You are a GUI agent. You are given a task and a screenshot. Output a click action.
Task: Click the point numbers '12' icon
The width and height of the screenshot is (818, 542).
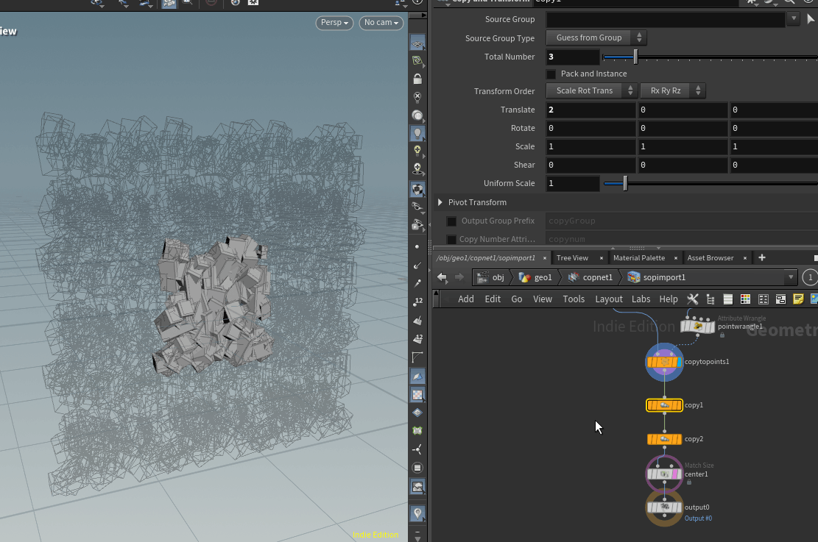click(x=418, y=302)
